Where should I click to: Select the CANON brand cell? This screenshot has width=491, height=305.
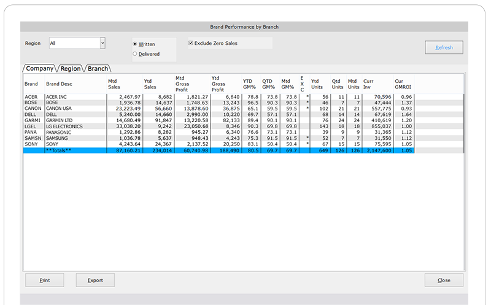tap(33, 109)
